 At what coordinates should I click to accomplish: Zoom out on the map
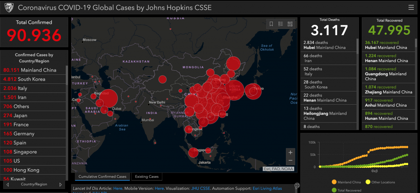coord(290,161)
